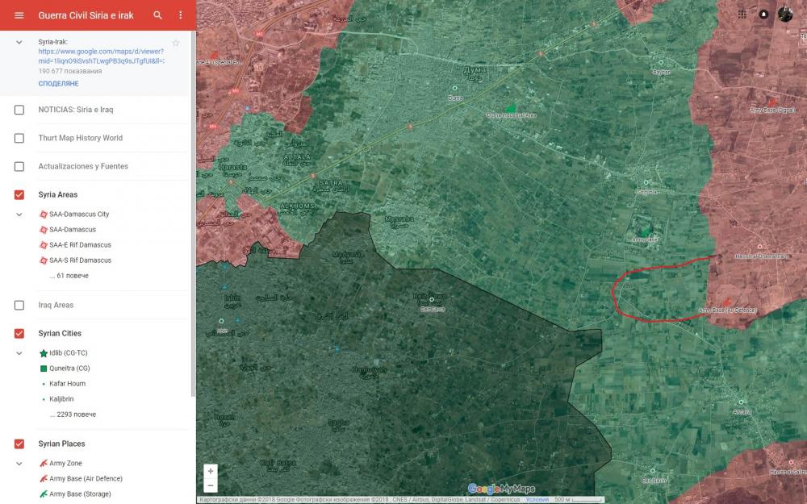Uncheck the Syrian Places layer checkbox

tap(19, 444)
